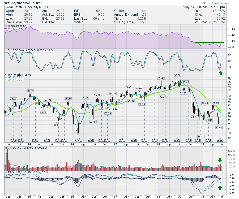Image resolution: width=239 pixels, height=199 pixels.
Task: Click the 27.98 price label
Action: (48, 99)
